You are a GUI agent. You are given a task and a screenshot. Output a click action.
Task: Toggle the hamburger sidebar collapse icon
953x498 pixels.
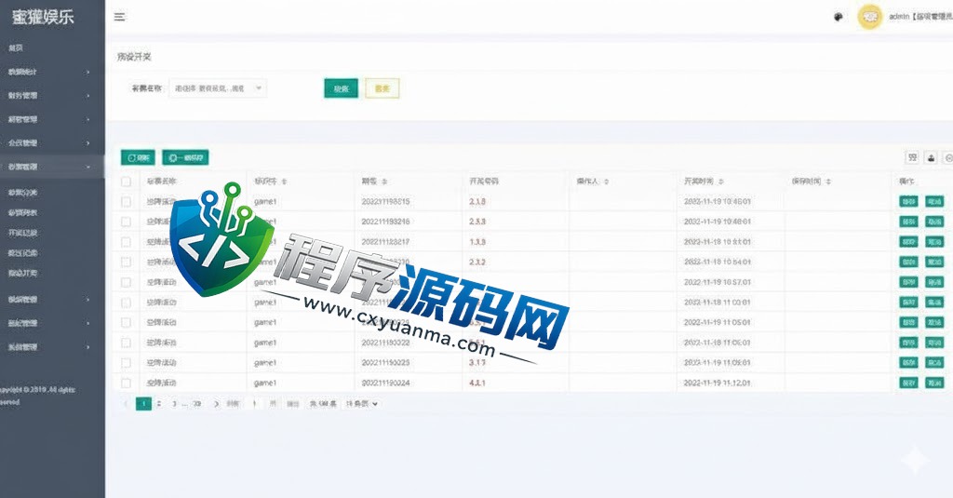pos(120,17)
